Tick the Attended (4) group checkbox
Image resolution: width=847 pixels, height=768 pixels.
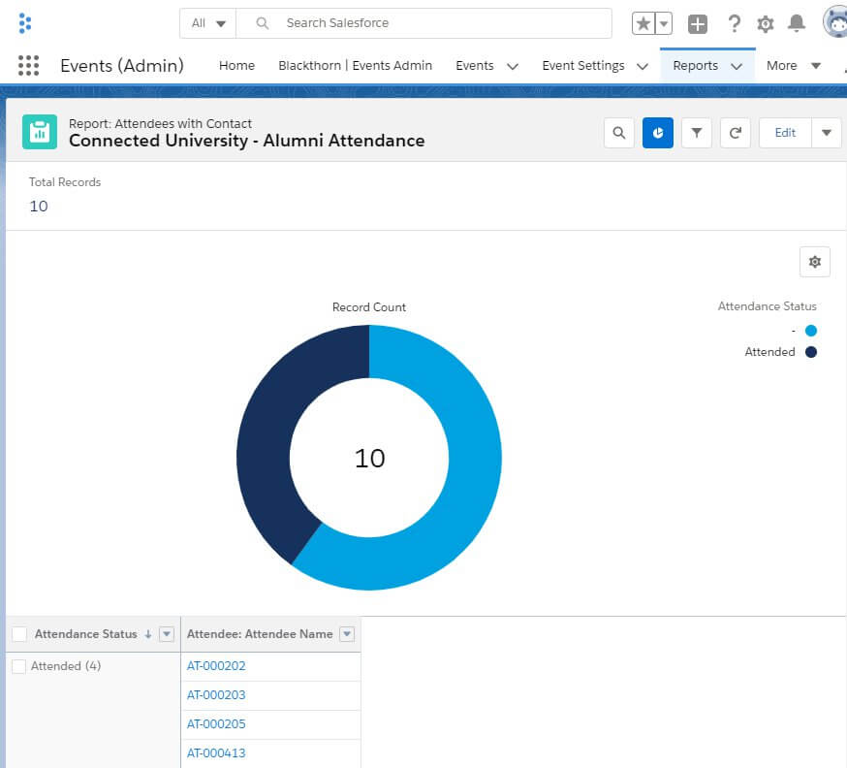point(19,666)
